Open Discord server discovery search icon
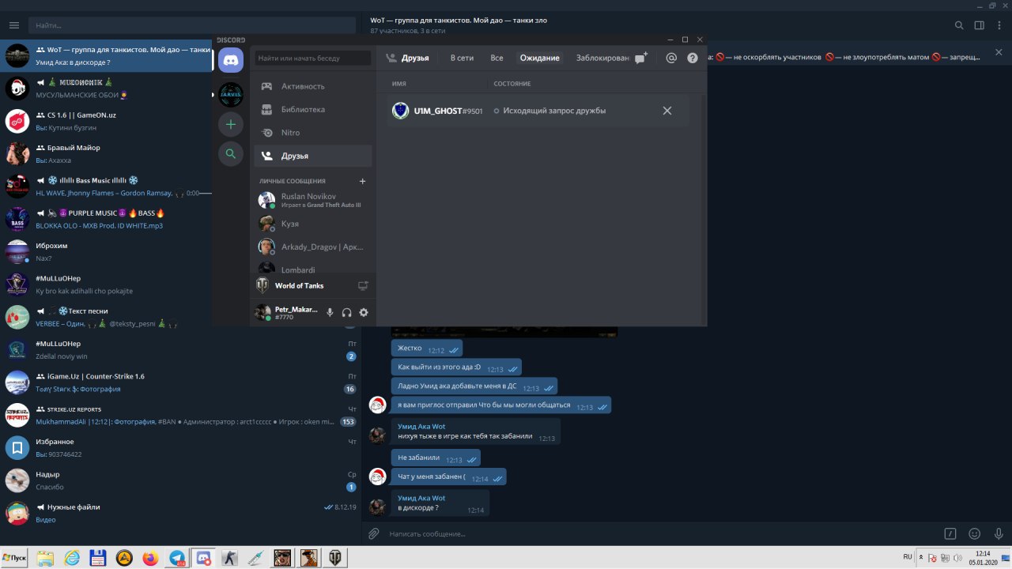The width and height of the screenshot is (1012, 569). [x=231, y=154]
